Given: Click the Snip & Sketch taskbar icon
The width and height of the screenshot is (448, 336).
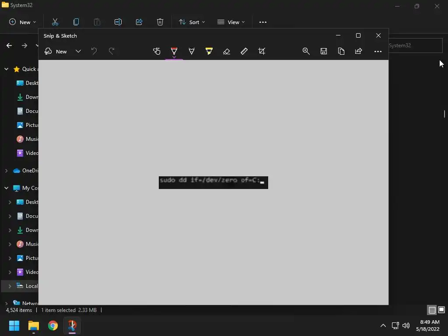Looking at the screenshot, I should (72, 325).
